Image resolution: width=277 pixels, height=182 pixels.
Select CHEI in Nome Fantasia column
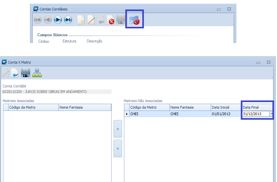pyautogui.click(x=190, y=114)
